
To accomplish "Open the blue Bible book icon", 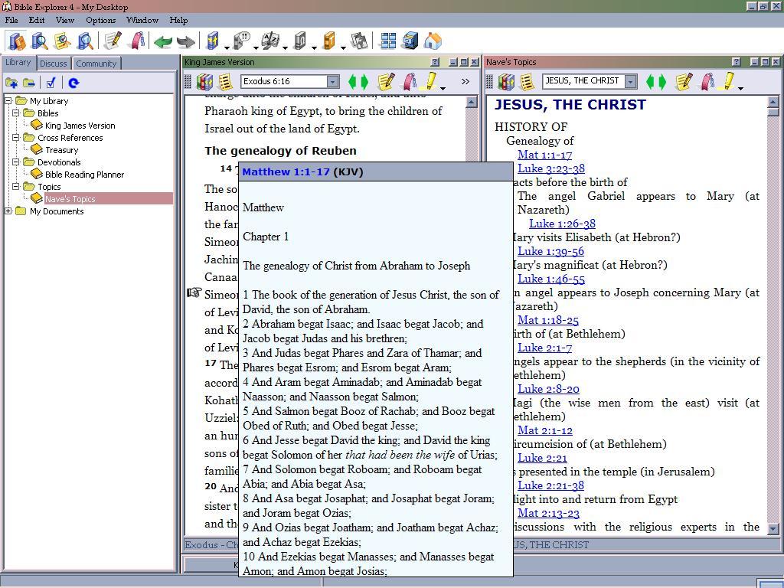I will (x=213, y=41).
